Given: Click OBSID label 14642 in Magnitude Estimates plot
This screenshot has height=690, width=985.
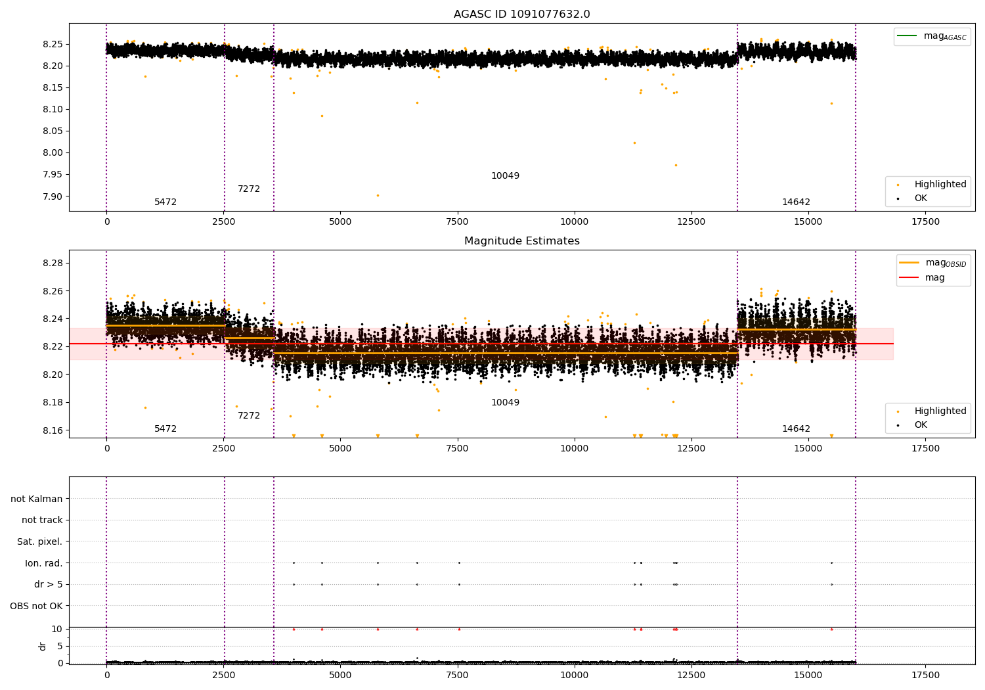Looking at the screenshot, I should click(x=796, y=429).
